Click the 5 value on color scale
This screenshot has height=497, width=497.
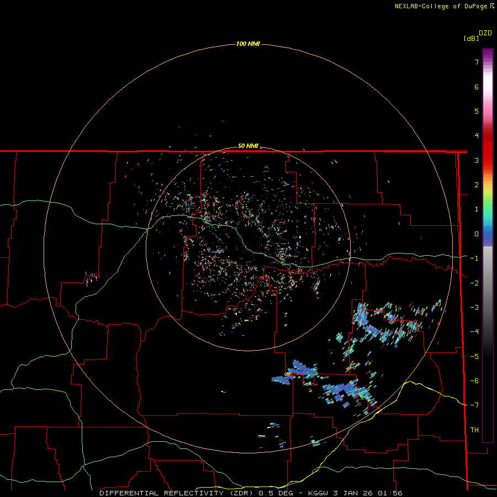pos(477,111)
